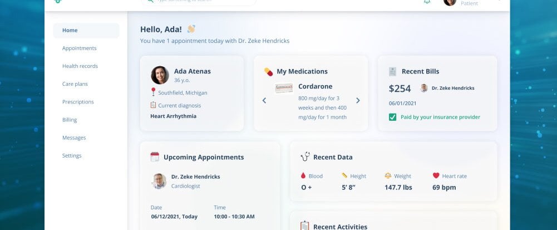Toggle the Paid by insurance provider checkbox
The image size is (557, 230).
point(392,117)
